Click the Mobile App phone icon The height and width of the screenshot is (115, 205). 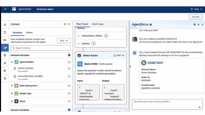click(x=16, y=93)
